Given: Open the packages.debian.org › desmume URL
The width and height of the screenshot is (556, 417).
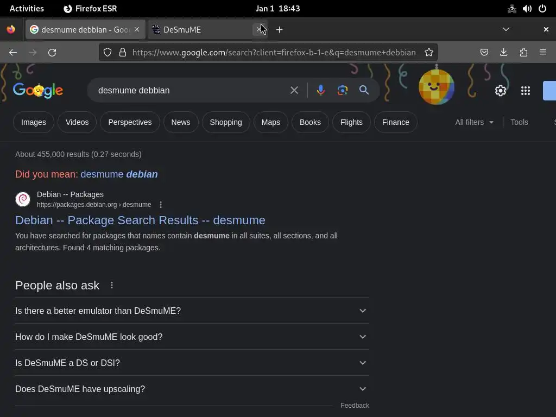Looking at the screenshot, I should (94, 205).
